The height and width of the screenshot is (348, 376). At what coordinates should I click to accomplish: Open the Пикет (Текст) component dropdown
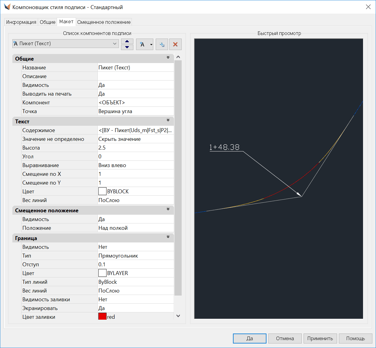[x=114, y=44]
